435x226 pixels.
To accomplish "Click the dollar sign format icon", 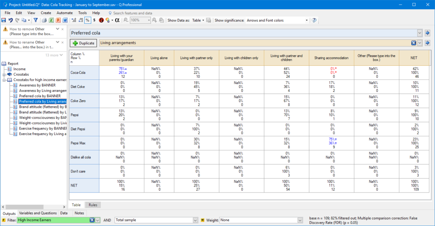I will click(94, 20).
